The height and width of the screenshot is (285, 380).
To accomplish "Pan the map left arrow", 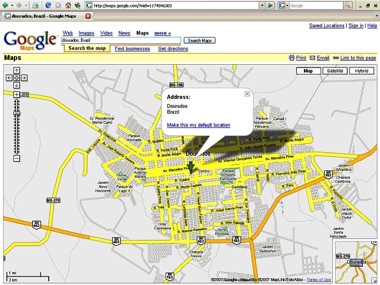I will coord(9,78).
